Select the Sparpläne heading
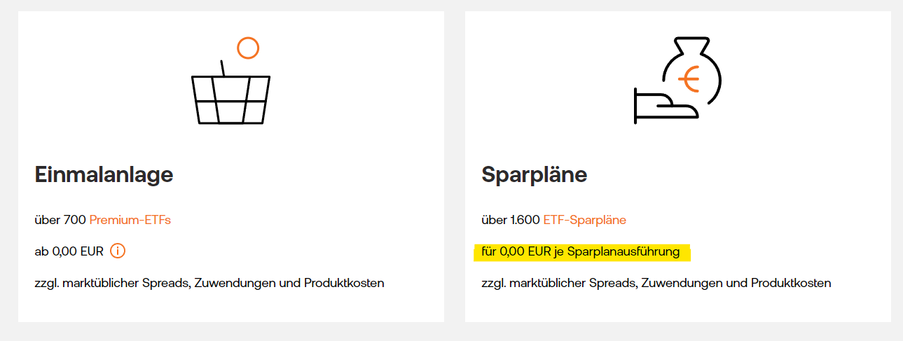Screen dimensions: 903x341 coord(535,174)
